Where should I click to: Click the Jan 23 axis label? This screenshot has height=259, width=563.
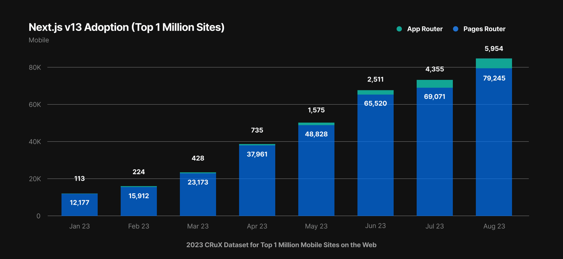[80, 226]
